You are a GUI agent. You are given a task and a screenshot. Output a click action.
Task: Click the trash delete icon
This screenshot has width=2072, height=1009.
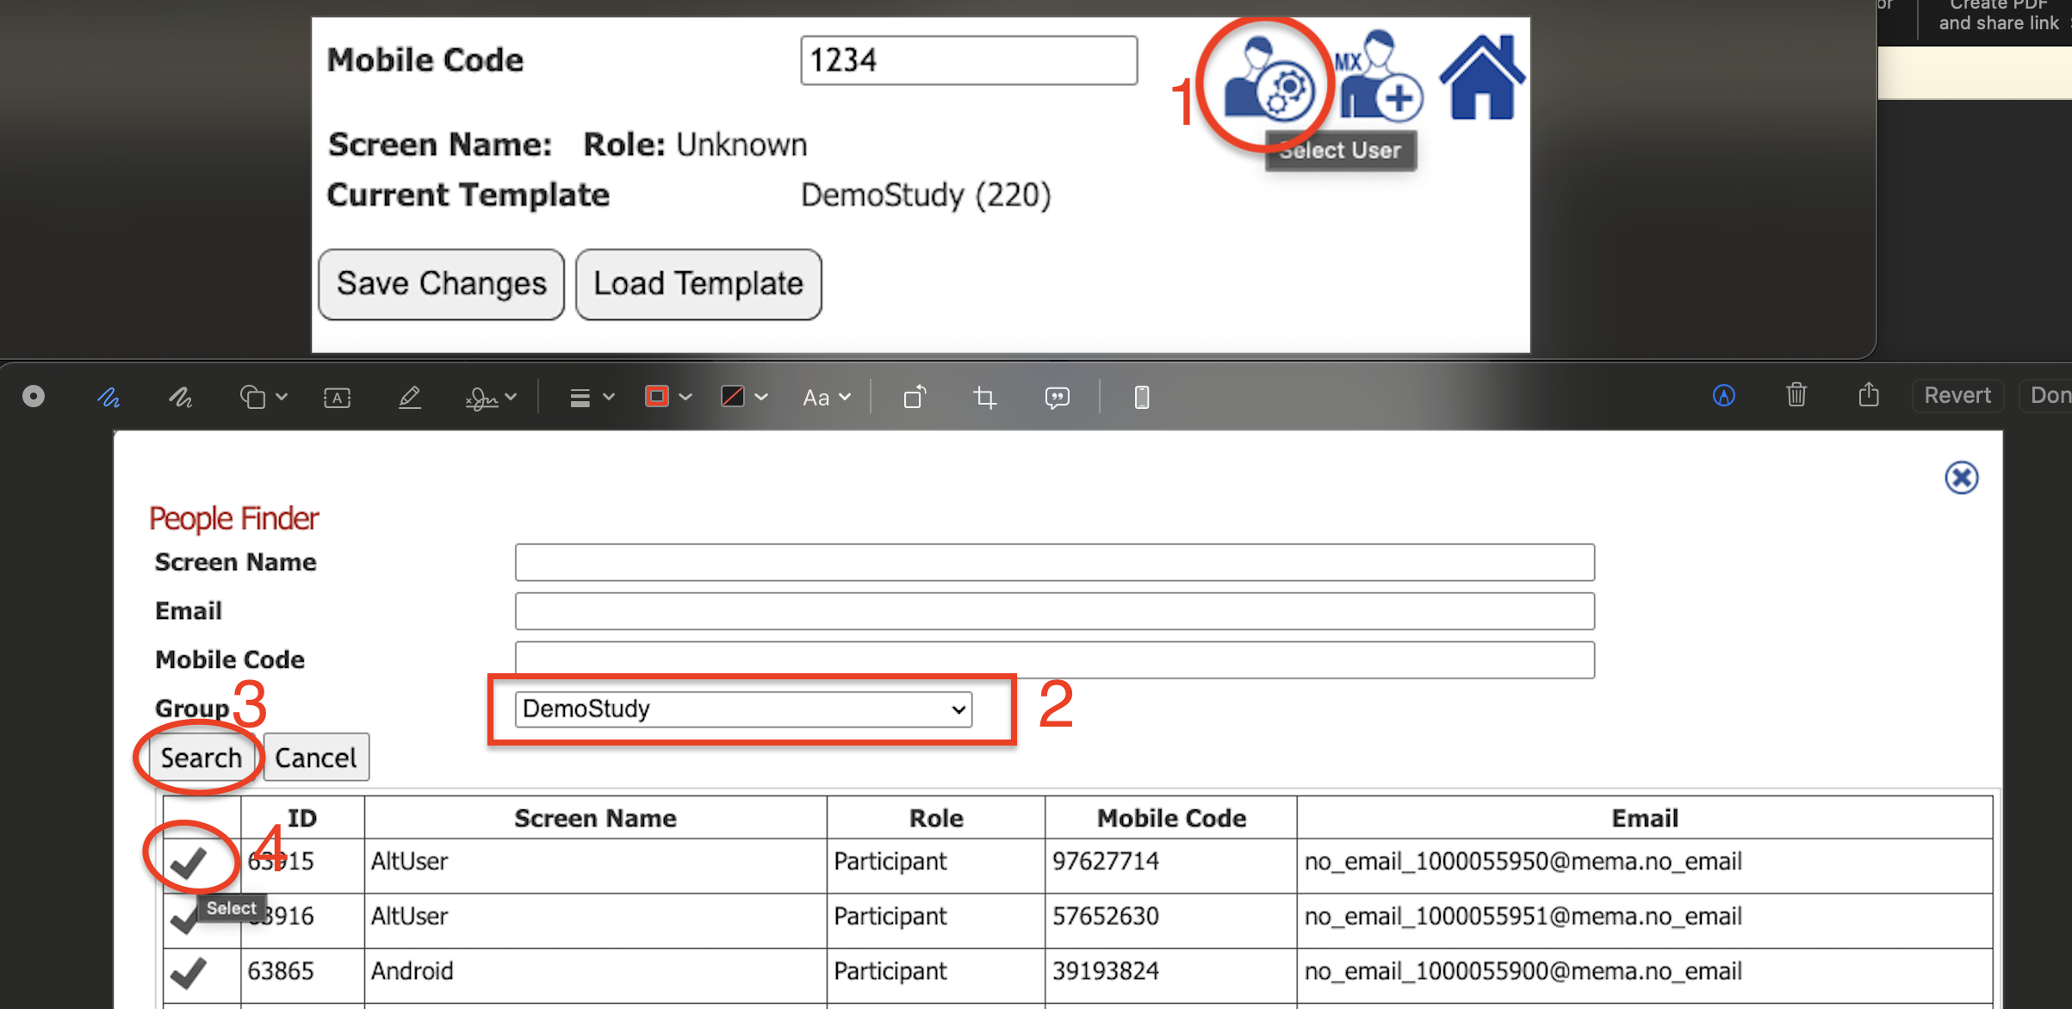pos(1796,395)
